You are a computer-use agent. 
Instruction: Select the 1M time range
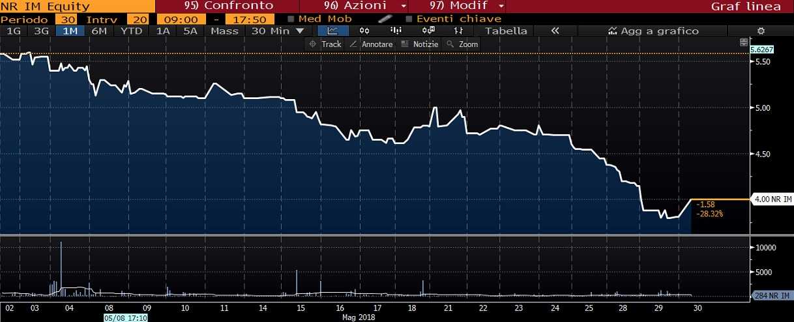click(70, 31)
